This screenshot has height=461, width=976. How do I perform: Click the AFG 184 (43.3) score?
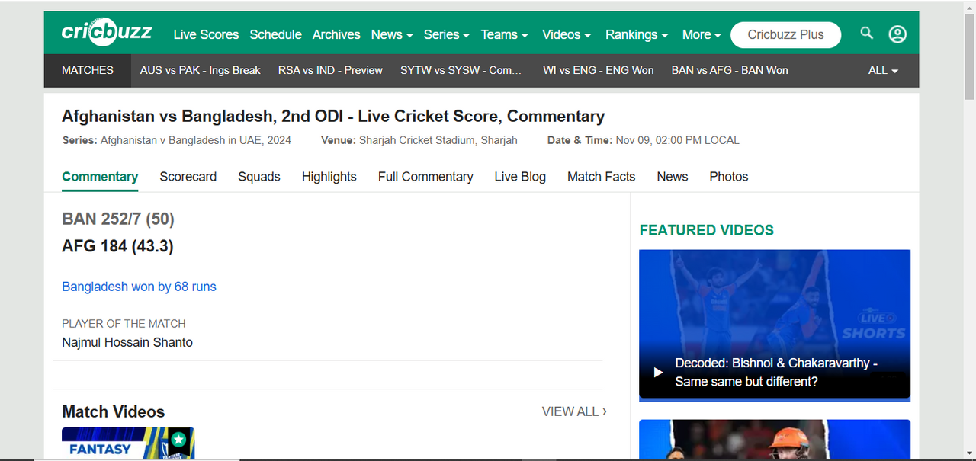click(117, 246)
